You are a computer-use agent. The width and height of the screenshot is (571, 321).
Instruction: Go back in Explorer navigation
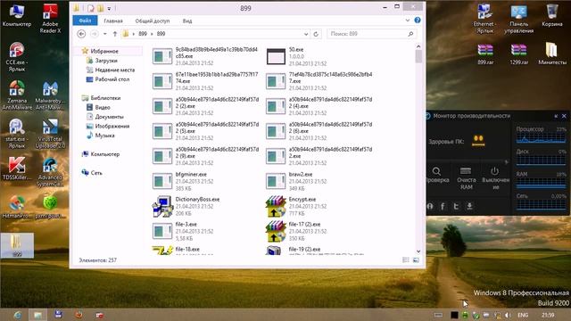(x=81, y=34)
